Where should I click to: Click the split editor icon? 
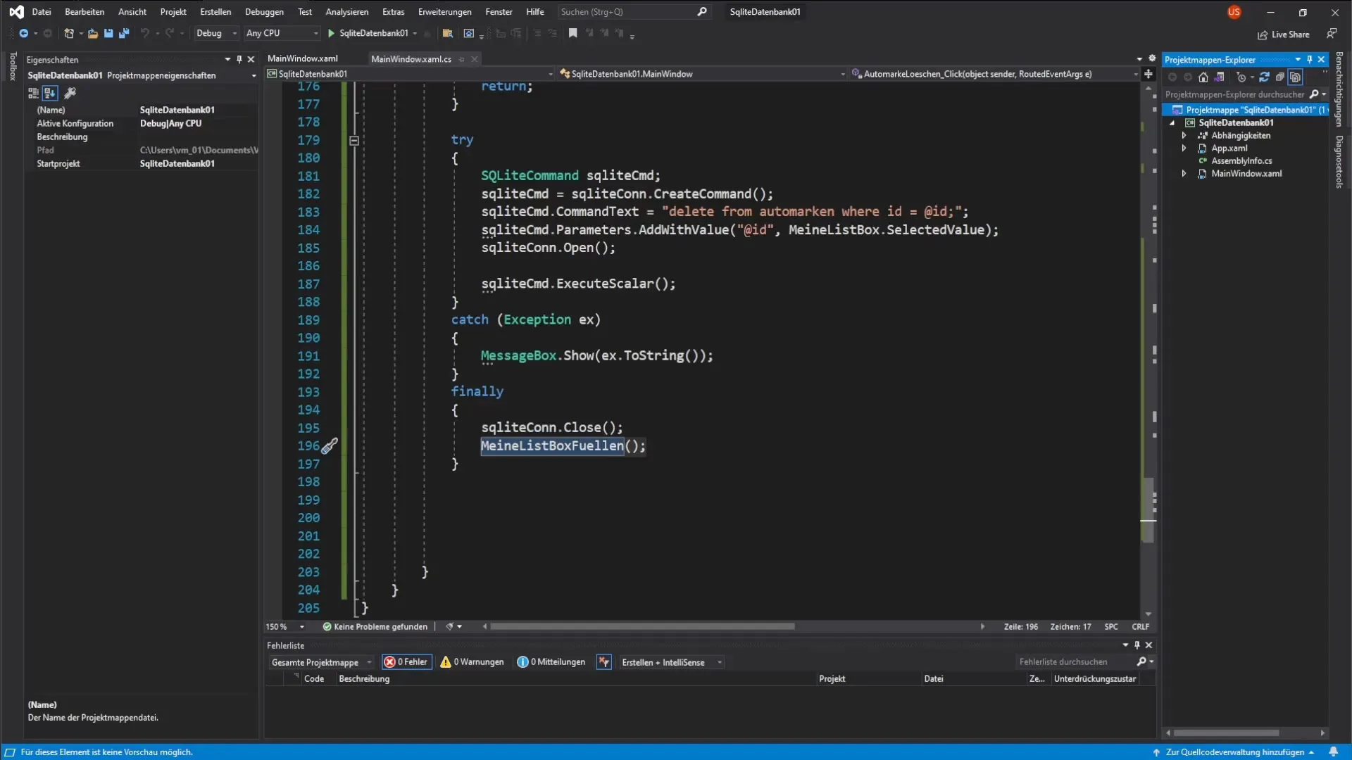pyautogui.click(x=1148, y=74)
